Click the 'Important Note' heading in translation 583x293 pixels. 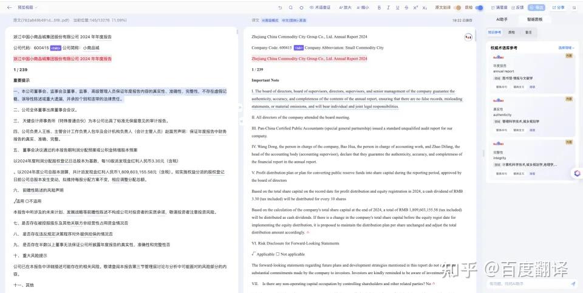pos(265,80)
